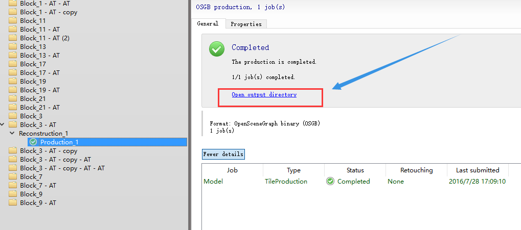Click the folder icon for Block_9 - AT
The height and width of the screenshot is (230, 521).
pos(13,202)
